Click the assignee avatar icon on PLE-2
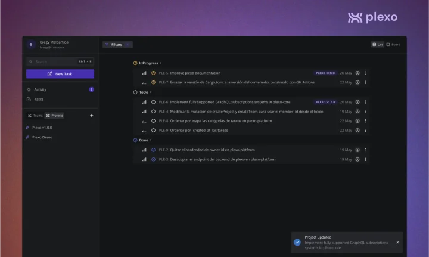This screenshot has width=429, height=257. (357, 150)
